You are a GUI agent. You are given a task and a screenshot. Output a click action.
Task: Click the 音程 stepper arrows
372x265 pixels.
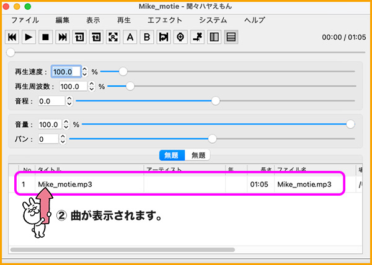click(x=69, y=101)
